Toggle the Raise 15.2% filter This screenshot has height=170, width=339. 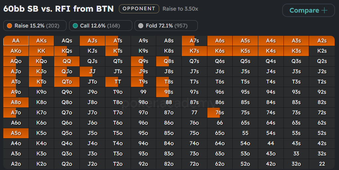pos(35,26)
